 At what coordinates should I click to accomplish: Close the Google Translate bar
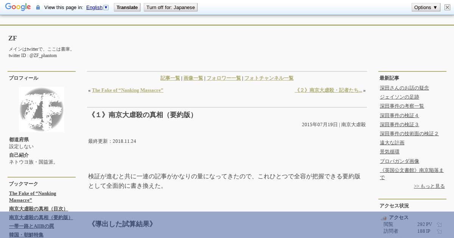pos(447,7)
